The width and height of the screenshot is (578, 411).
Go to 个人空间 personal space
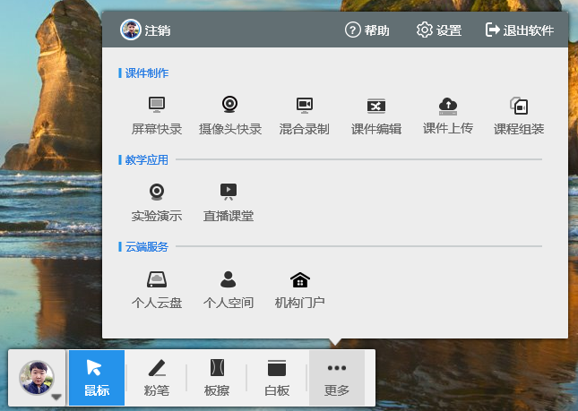[x=229, y=288]
